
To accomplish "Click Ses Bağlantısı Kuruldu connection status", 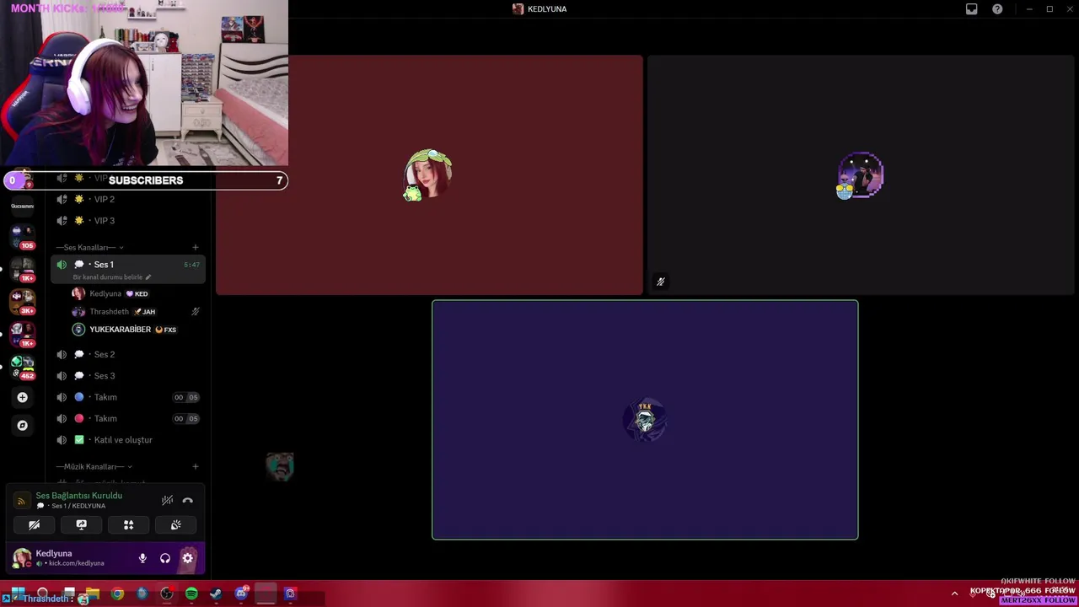I will click(x=78, y=496).
